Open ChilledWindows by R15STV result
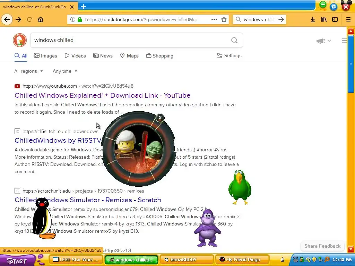Viewport: 355px width, 266px height. pos(58,141)
